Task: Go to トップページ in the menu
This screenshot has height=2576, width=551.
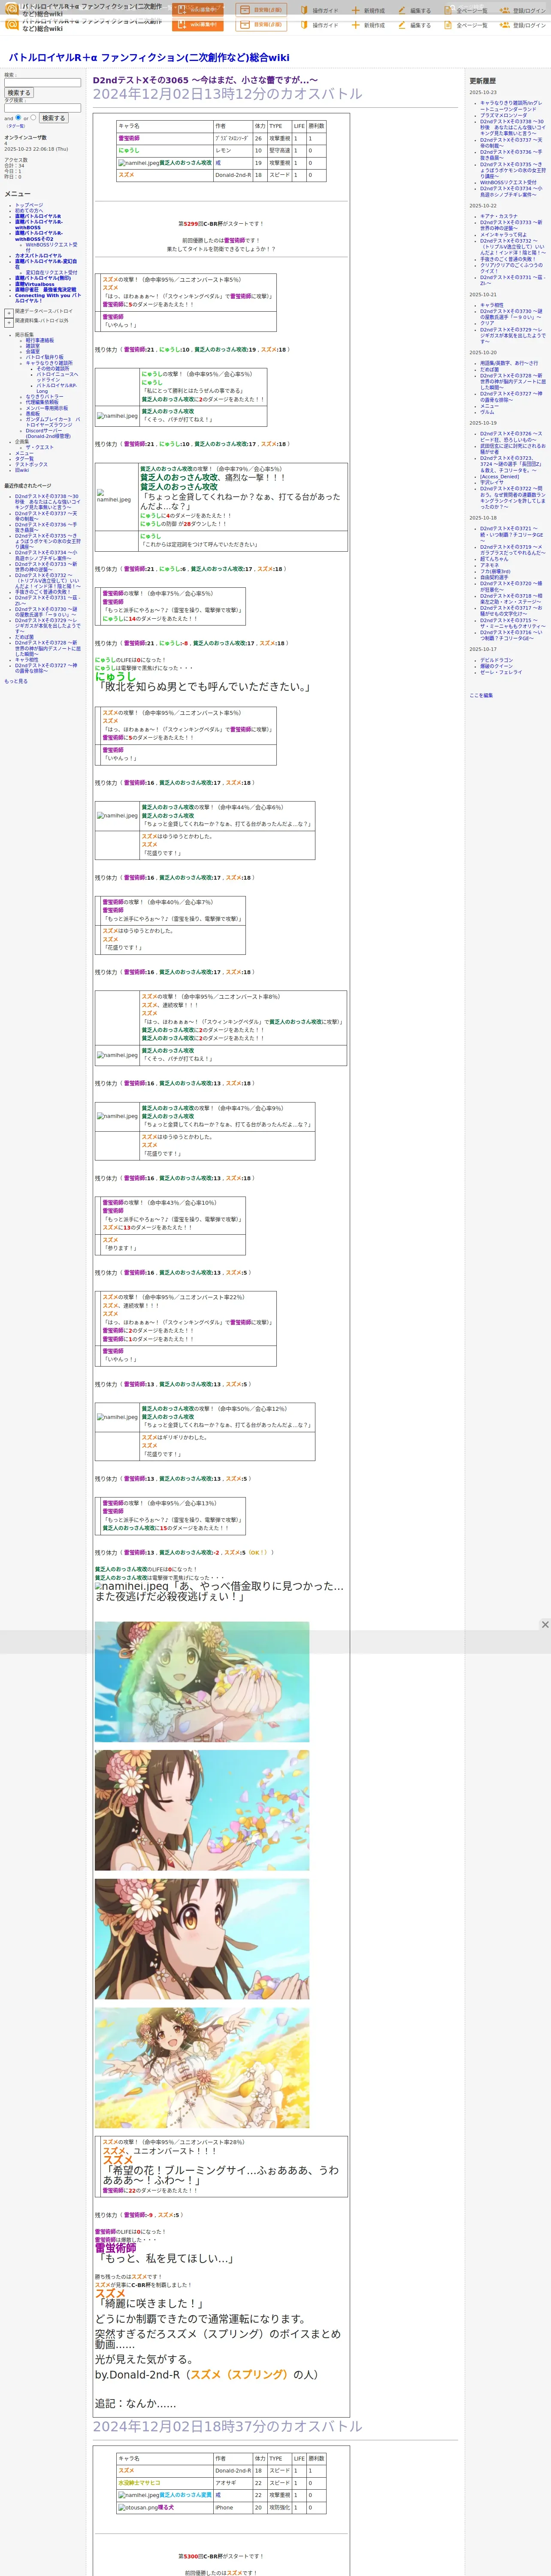Action: pos(29,205)
